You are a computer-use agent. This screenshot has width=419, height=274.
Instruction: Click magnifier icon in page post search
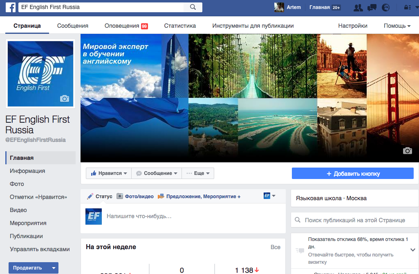click(x=298, y=220)
